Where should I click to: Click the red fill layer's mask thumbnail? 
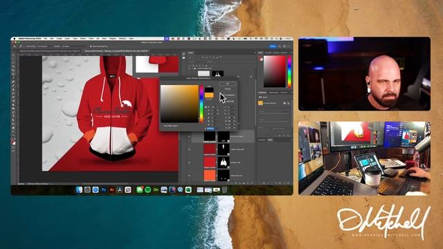[x=223, y=163]
